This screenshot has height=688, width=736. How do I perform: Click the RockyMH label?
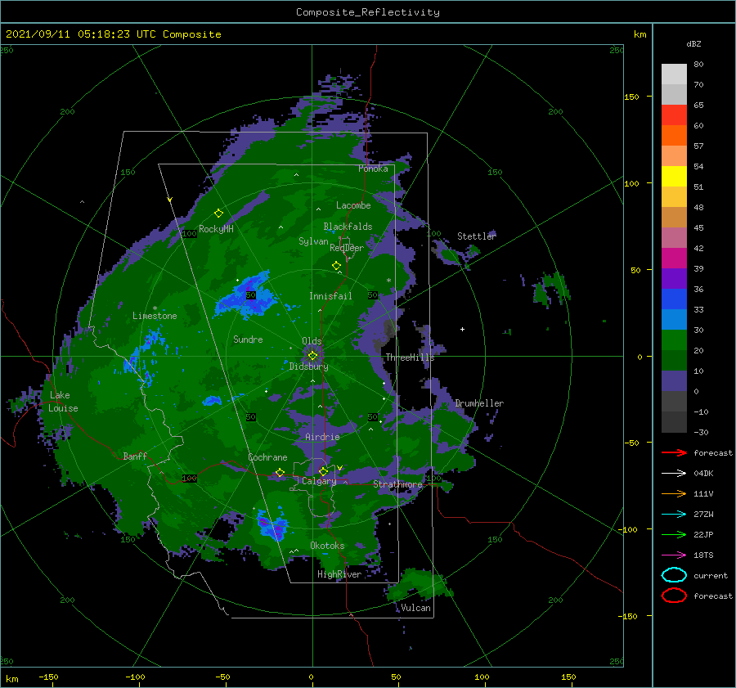[216, 229]
